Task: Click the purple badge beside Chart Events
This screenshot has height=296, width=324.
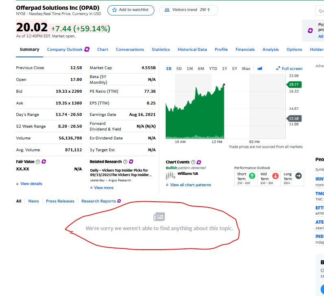Action: point(199,162)
